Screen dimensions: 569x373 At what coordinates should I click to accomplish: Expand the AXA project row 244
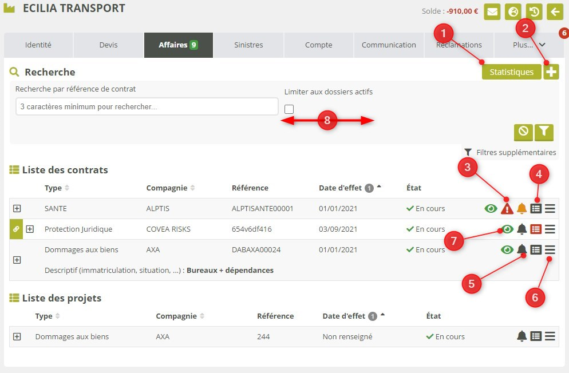coord(17,336)
